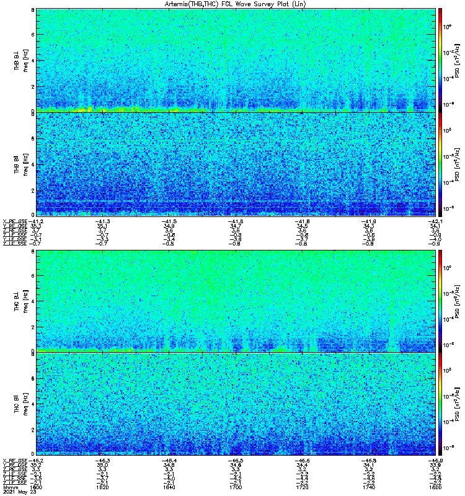
Task: Select the 'THB B∥ freq [Hz]' axis label
Action: [20, 164]
